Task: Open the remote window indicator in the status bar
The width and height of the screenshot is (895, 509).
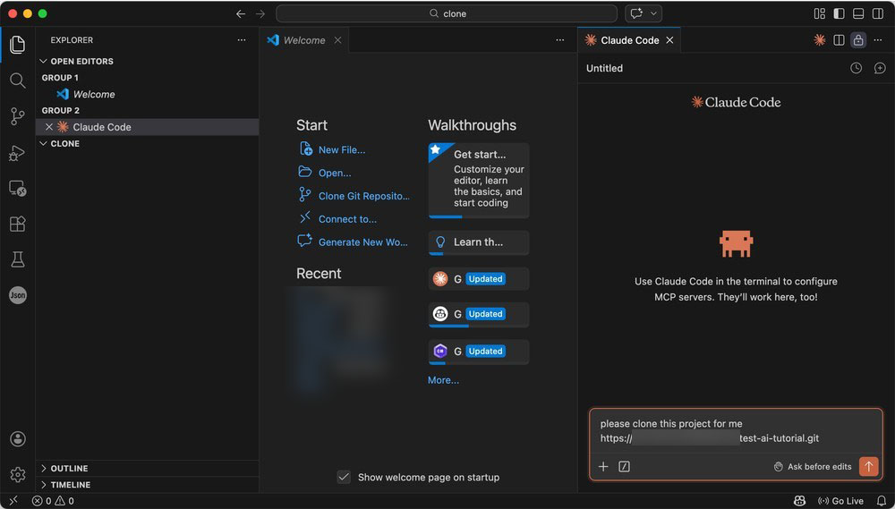Action: (13, 501)
